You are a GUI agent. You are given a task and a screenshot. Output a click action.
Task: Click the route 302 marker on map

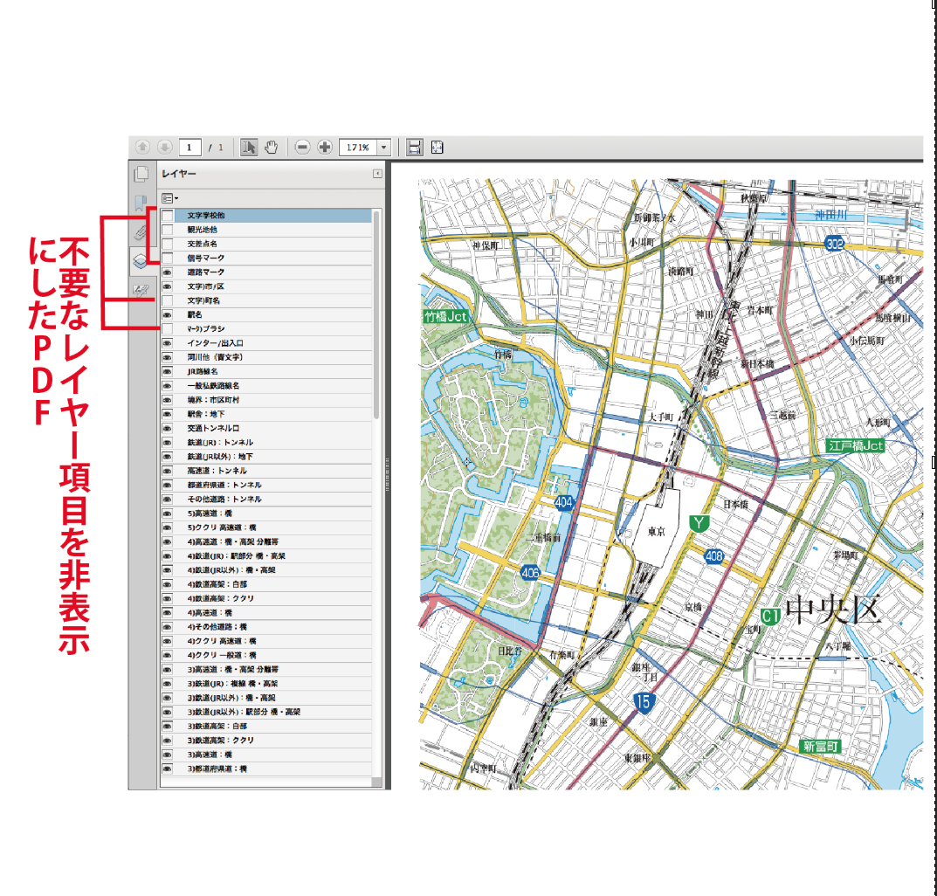coord(834,244)
